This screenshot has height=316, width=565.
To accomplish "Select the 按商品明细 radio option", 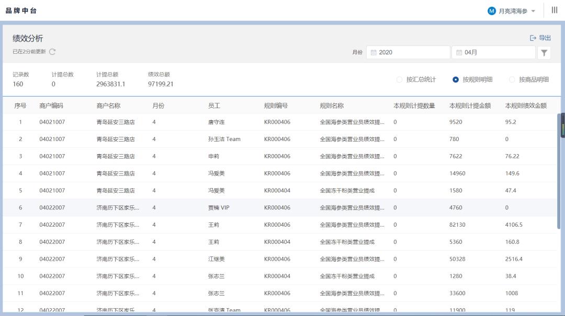I will 512,79.
